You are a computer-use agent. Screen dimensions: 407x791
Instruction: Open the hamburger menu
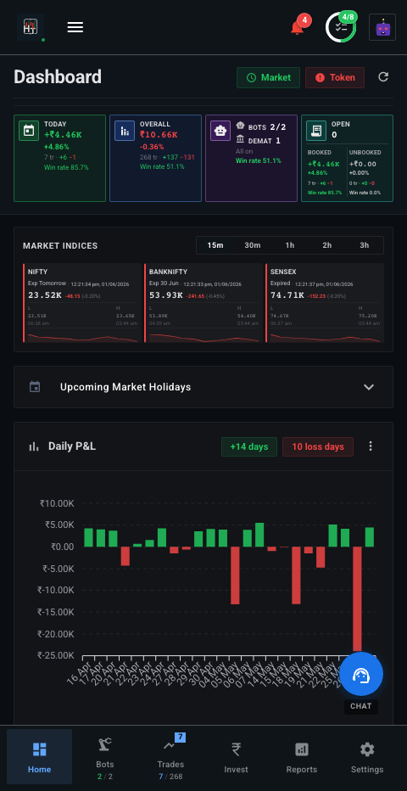coord(75,27)
